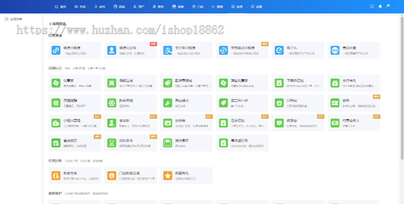The width and height of the screenshot is (404, 204).
Task: Open the 设置 nav tab
Action: coord(256,7)
